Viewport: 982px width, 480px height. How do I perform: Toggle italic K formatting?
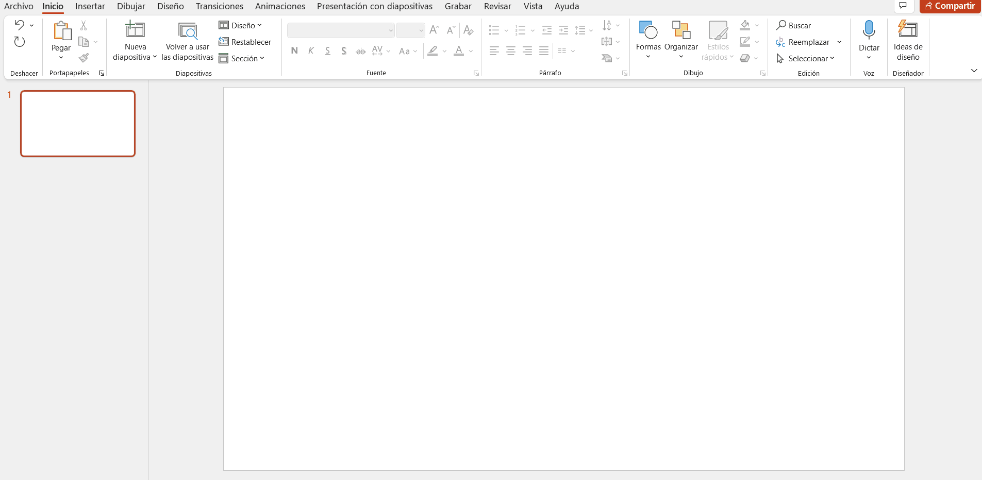point(311,50)
